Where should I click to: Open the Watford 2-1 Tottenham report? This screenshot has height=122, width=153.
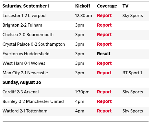click(104, 111)
